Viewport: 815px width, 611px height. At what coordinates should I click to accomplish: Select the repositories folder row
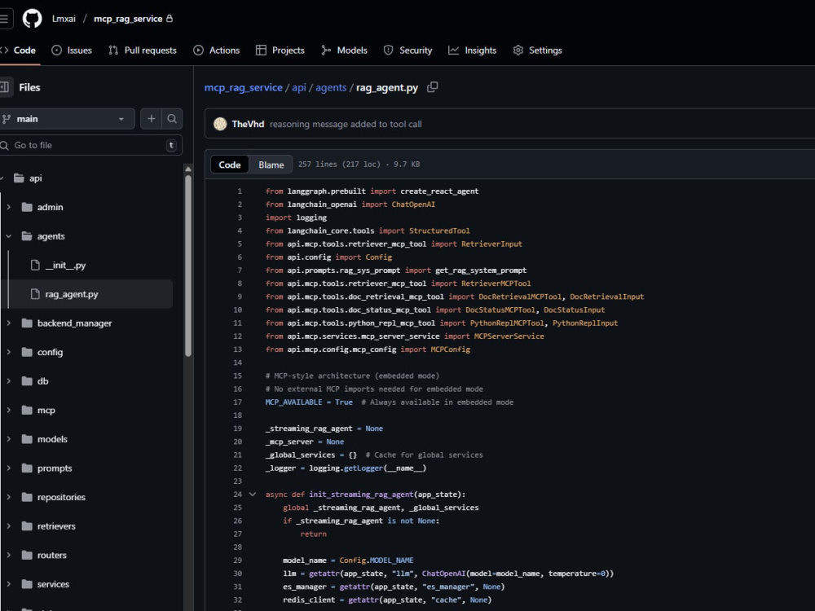(86, 497)
